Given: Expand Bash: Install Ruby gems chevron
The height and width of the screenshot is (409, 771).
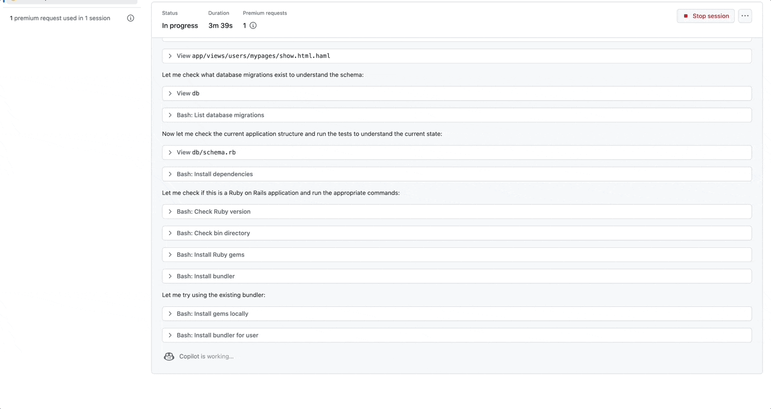Looking at the screenshot, I should (170, 255).
